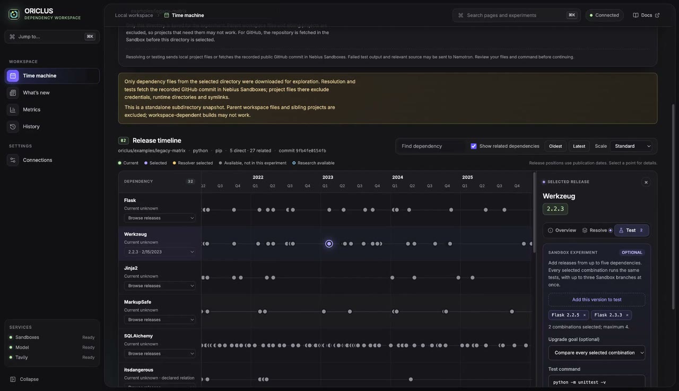Screen dimensions: 679x391
Task: Click Add this version to test
Action: [597, 300]
